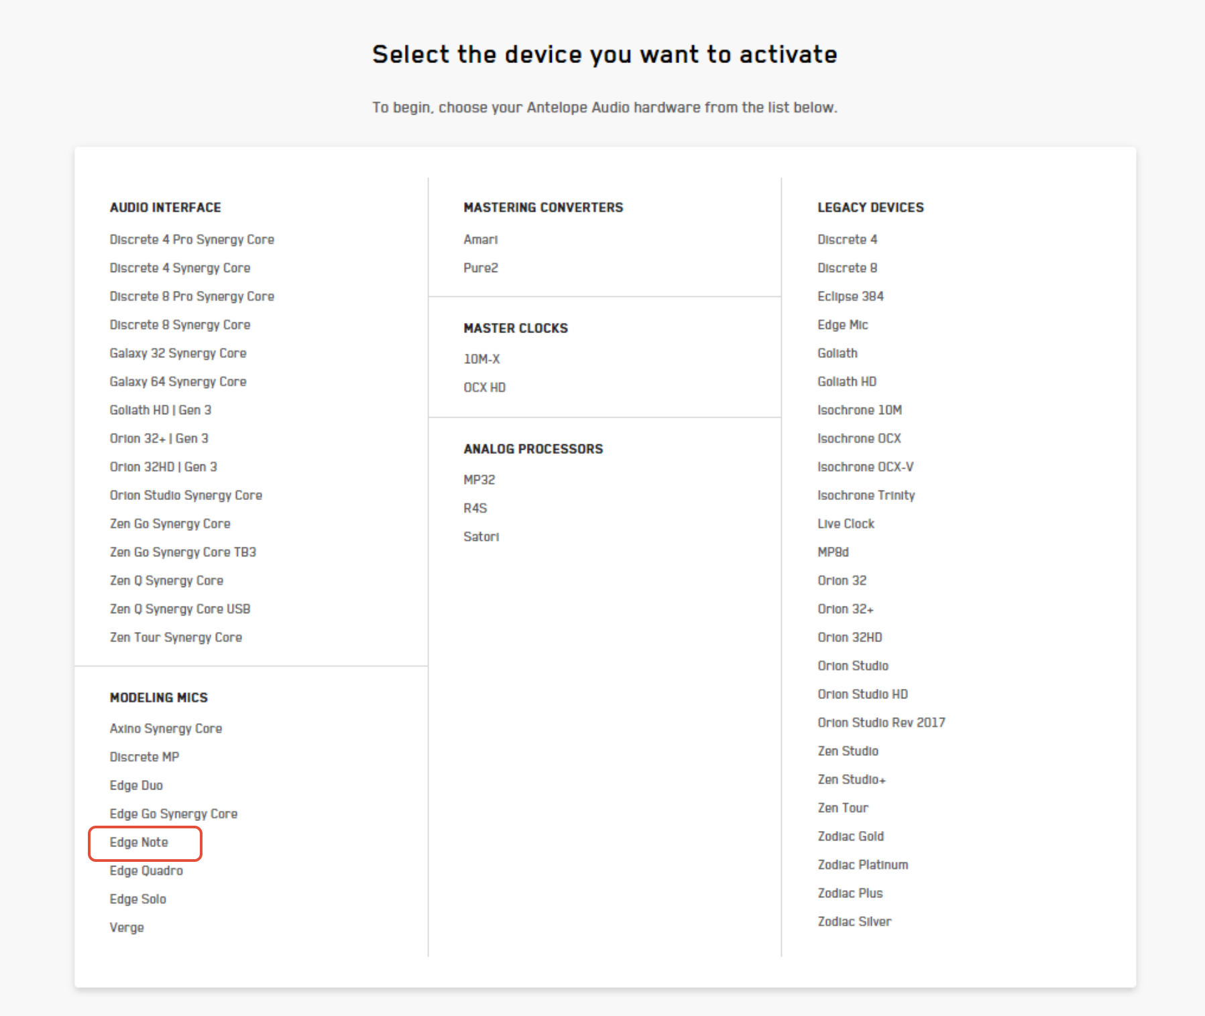Select Amari mastering converter

coord(480,240)
